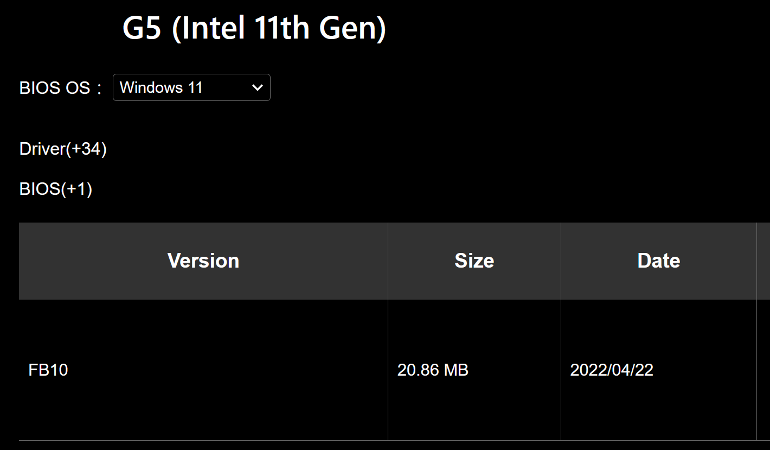This screenshot has height=450, width=770.
Task: Click the 20.86 MB size value
Action: [432, 370]
